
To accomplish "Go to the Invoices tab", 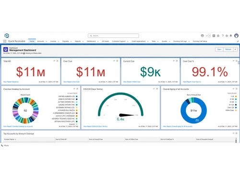I will pyautogui.click(x=53, y=41).
